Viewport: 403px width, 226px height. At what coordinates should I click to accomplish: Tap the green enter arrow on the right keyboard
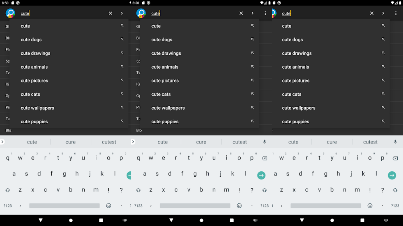tap(392, 175)
